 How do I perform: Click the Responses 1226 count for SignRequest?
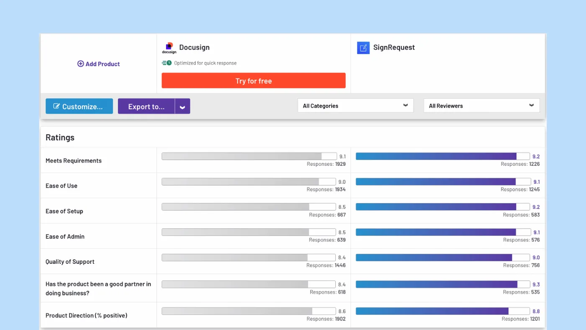click(521, 164)
